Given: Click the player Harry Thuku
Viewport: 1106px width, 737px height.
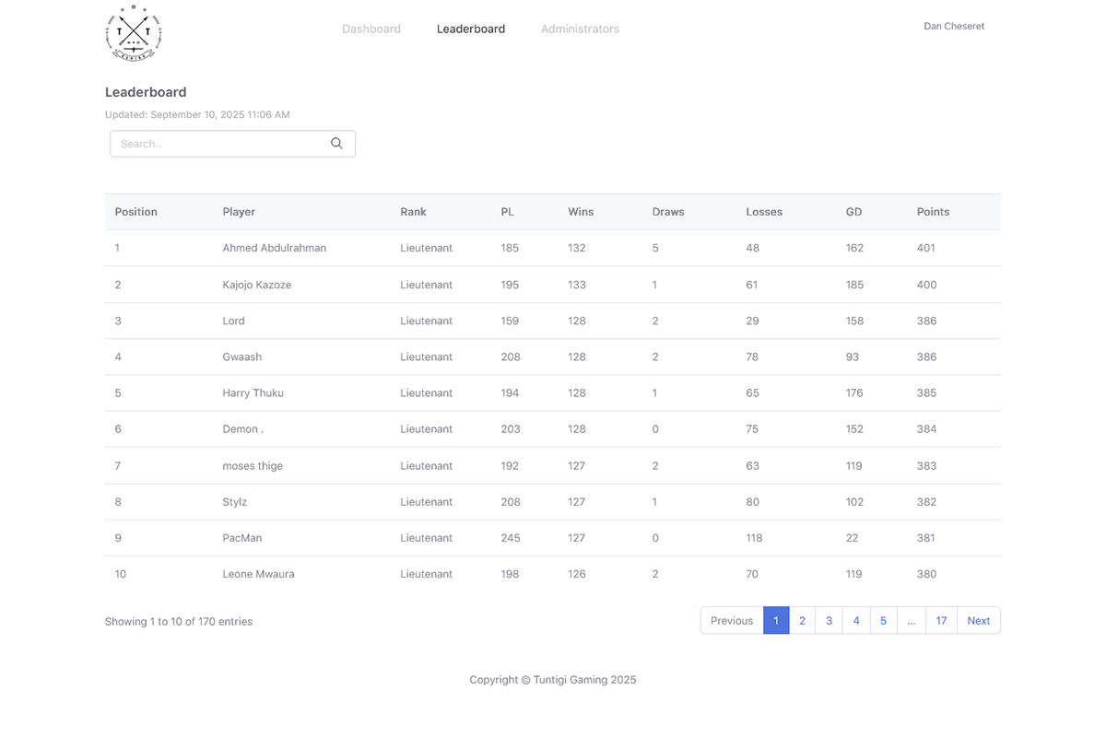Looking at the screenshot, I should point(253,392).
